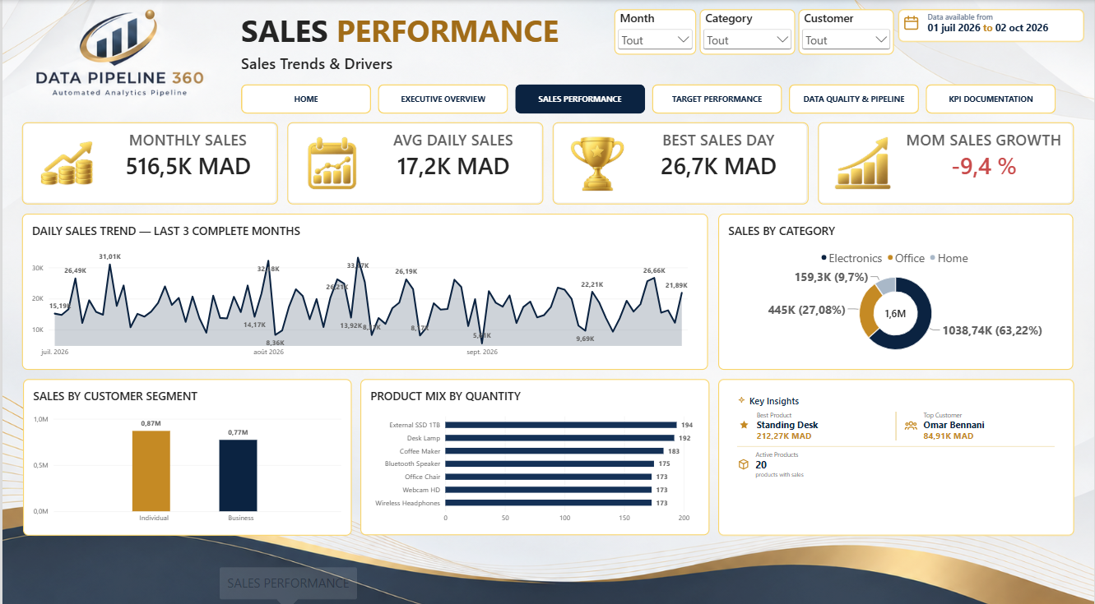Click the sparkle icon beside Key Insights
Viewport: 1095px width, 604px height.
pyautogui.click(x=742, y=400)
